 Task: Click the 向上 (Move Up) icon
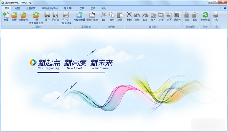pos(161,15)
